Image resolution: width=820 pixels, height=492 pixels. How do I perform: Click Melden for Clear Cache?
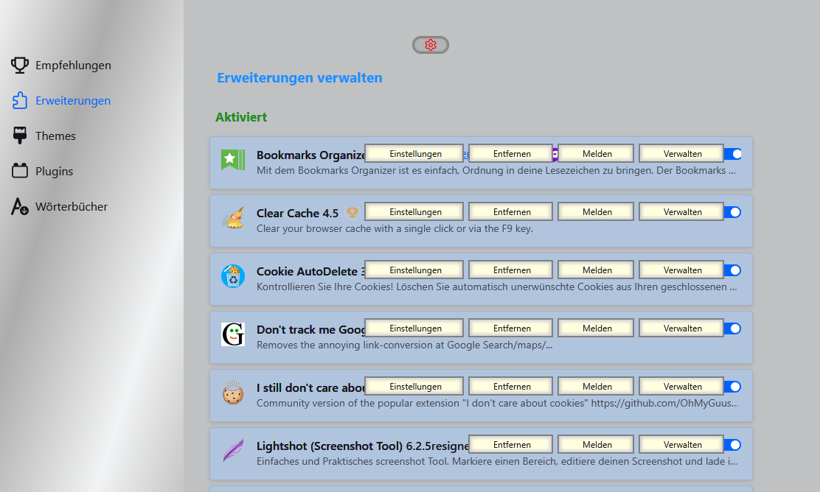(596, 211)
